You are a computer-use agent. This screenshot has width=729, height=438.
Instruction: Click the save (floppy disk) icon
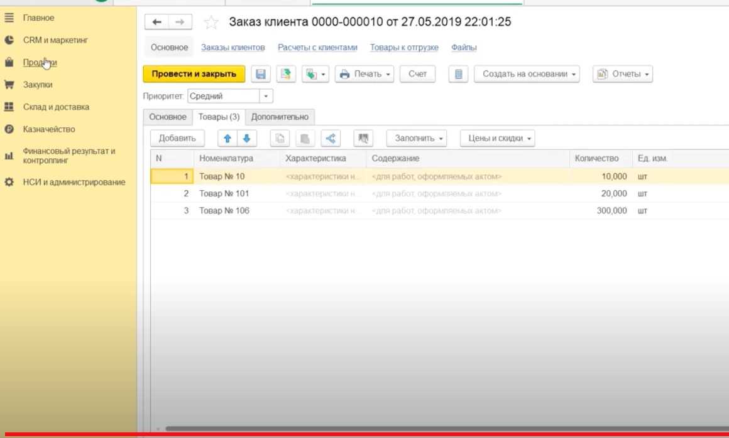[261, 74]
